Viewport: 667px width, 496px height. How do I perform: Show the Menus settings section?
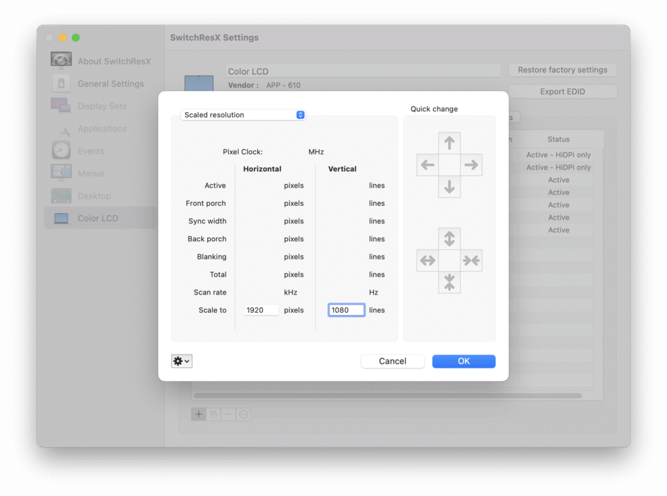coord(101,173)
